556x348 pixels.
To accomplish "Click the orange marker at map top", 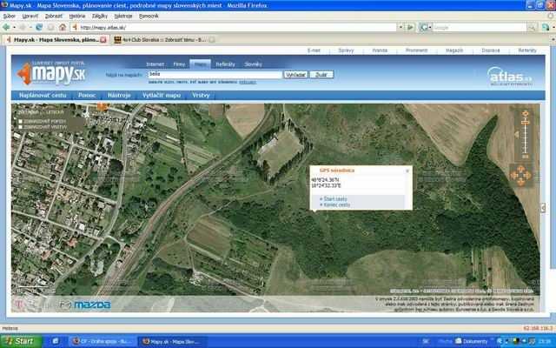I will (103, 107).
